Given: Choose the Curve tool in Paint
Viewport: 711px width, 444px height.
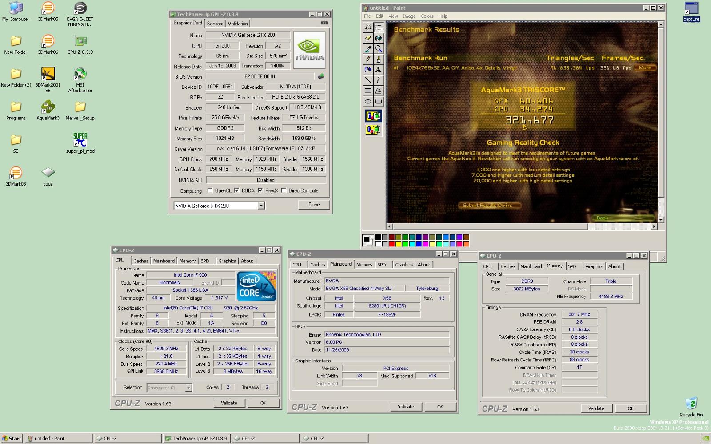Looking at the screenshot, I should click(379, 80).
